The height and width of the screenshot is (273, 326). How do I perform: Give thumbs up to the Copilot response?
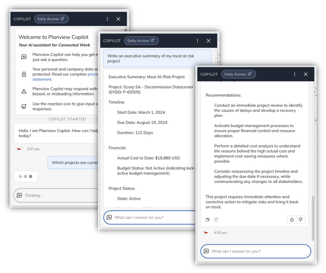coord(292,220)
